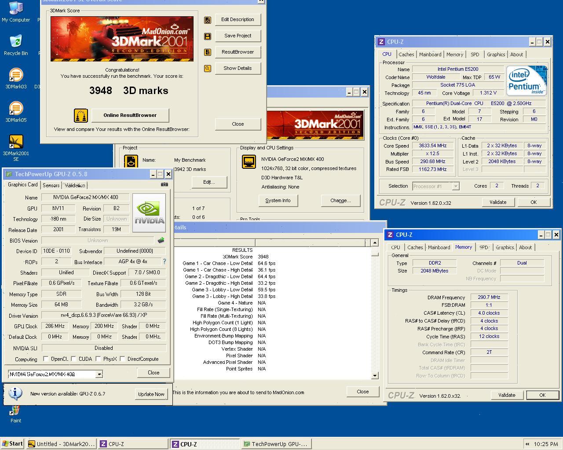Click the system tray expand arrows

coord(528,444)
